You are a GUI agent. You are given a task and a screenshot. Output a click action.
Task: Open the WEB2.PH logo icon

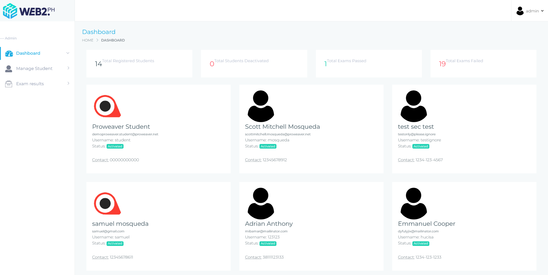[10, 11]
